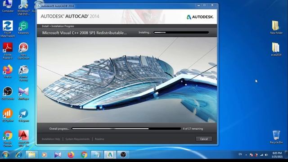Viewport: 288px width, 162px height.
Task: Open the clock showing 8:05 PM
Action: (277, 155)
